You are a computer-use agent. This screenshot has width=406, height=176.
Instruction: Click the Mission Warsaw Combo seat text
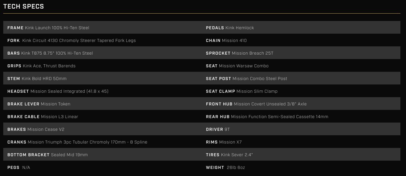coord(244,66)
